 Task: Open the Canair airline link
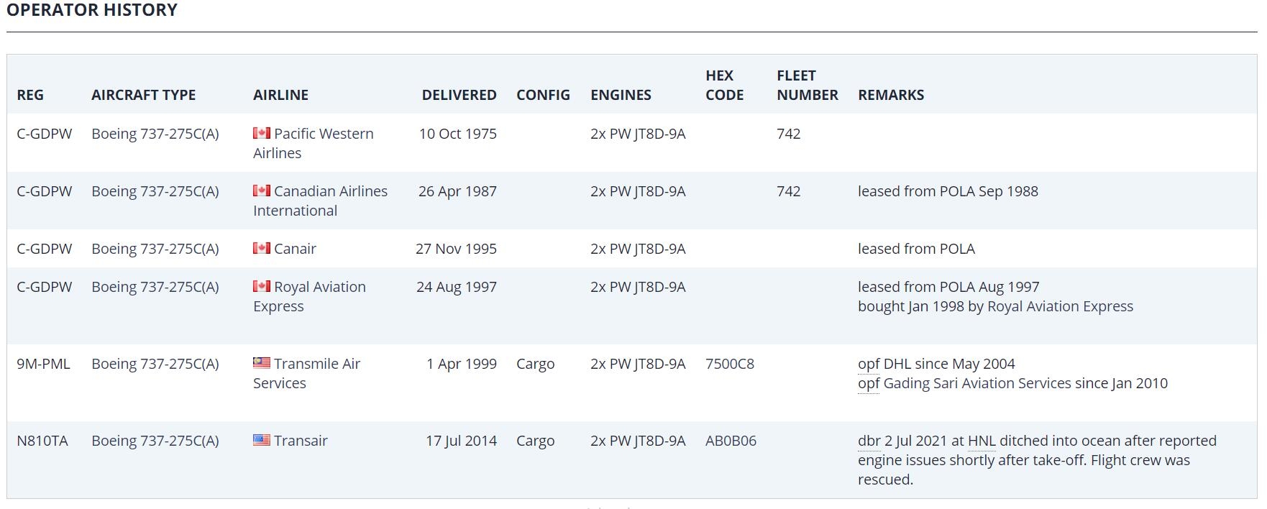tap(295, 249)
